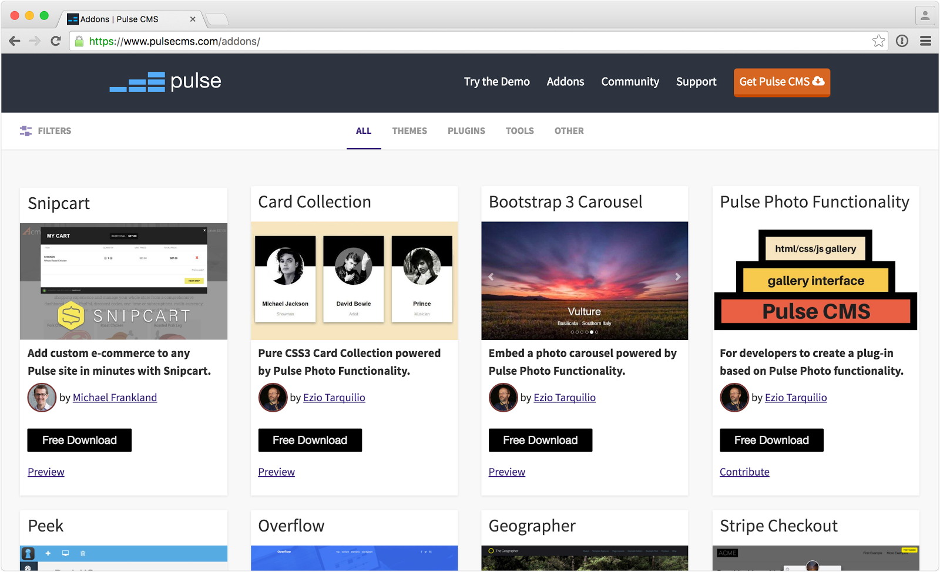This screenshot has width=940, height=572.
Task: Click the Get Pulse CMS button
Action: point(781,82)
